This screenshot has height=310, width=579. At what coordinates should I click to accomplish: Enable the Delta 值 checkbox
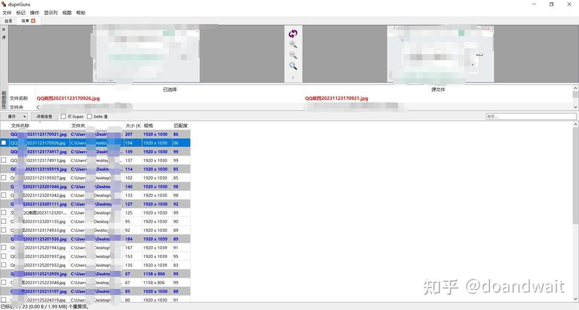point(89,117)
